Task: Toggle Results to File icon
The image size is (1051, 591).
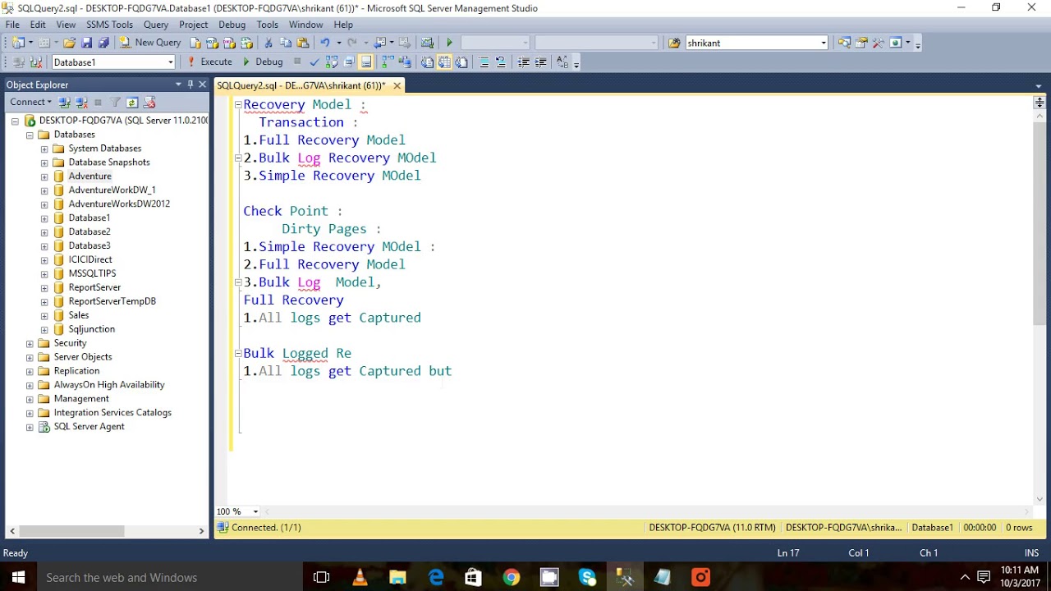Action: [x=461, y=62]
